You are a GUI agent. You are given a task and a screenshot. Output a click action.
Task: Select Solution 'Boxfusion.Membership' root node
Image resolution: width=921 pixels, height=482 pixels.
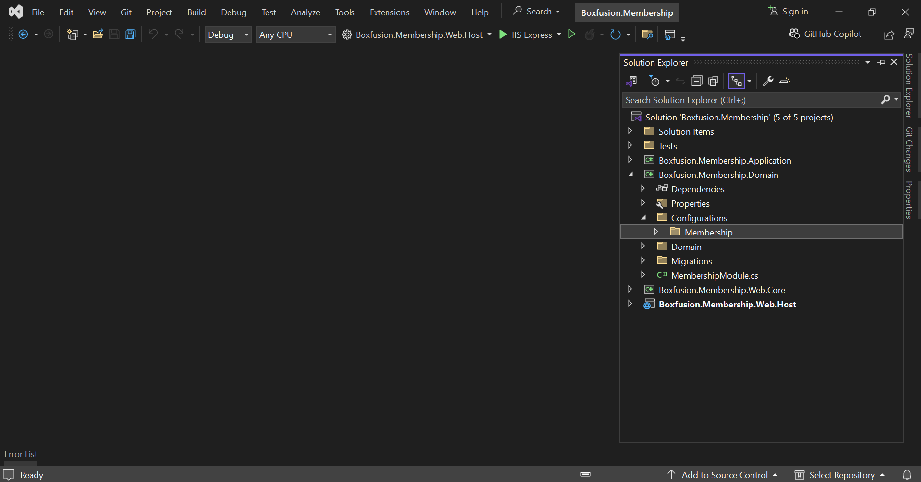tap(739, 117)
